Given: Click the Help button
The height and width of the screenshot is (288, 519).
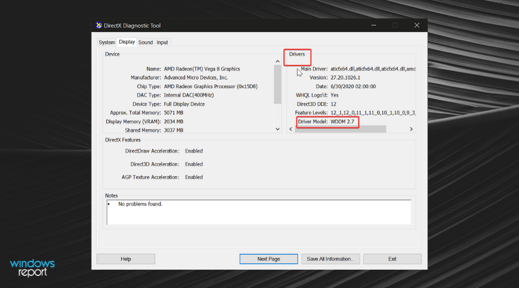Looking at the screenshot, I should point(126,259).
